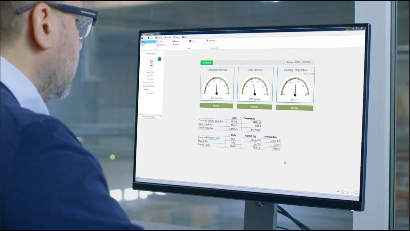
Task: Select the Corrected Volume Flow Rate row
Action: pyautogui.click(x=230, y=122)
